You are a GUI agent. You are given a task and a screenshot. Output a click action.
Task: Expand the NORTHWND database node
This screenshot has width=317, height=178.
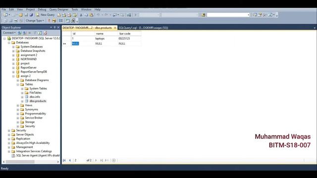(x=13, y=59)
